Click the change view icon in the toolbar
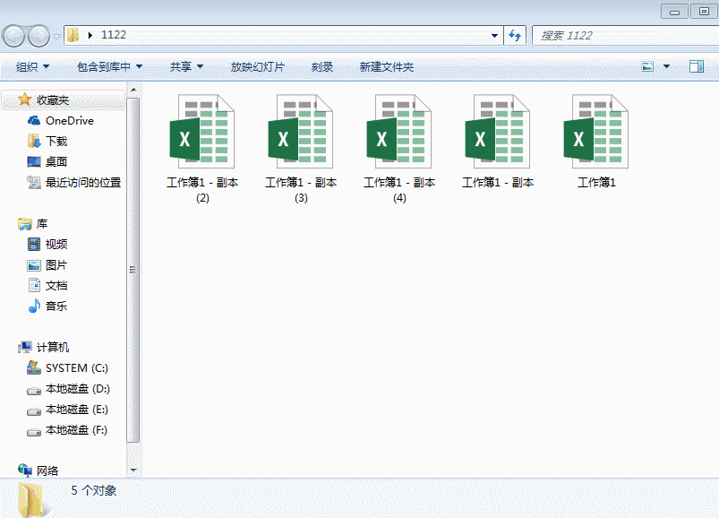Viewport: 719px width, 518px height. point(647,66)
